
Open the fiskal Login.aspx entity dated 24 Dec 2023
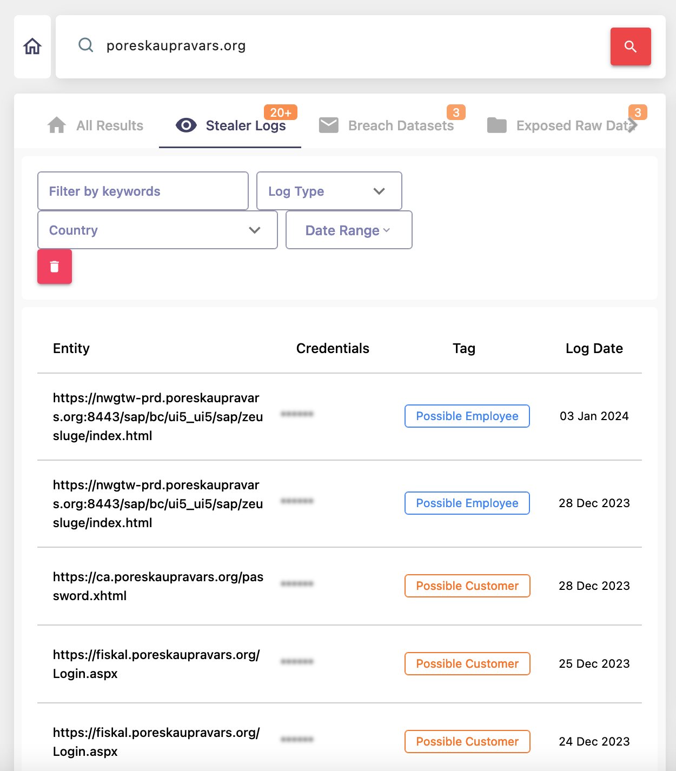(x=156, y=742)
